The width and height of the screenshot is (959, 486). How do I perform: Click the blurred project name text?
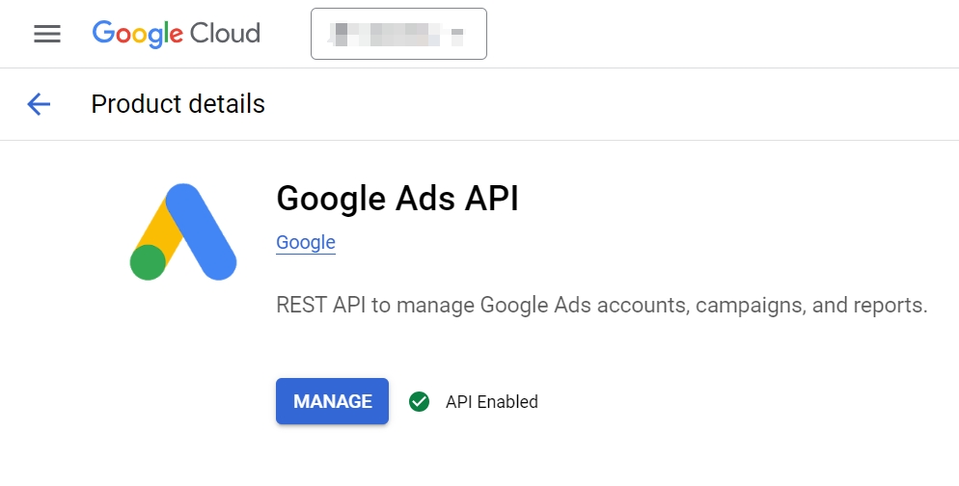pos(386,34)
